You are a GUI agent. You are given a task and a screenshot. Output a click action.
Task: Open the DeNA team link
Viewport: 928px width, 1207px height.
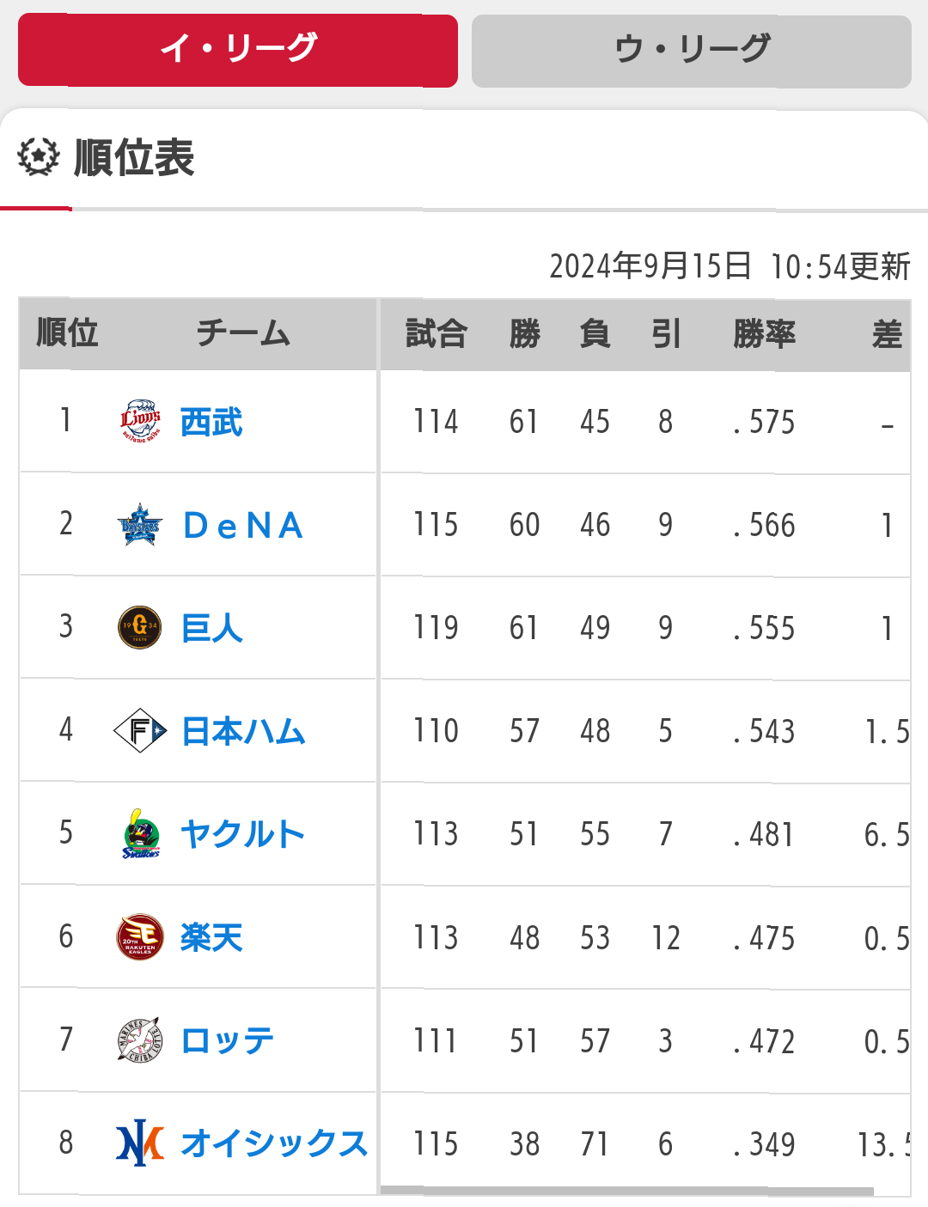(243, 526)
